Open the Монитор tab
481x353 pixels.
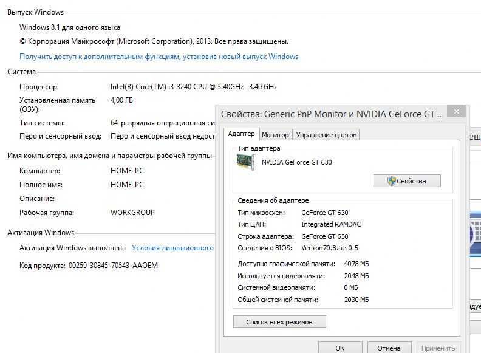pos(276,135)
